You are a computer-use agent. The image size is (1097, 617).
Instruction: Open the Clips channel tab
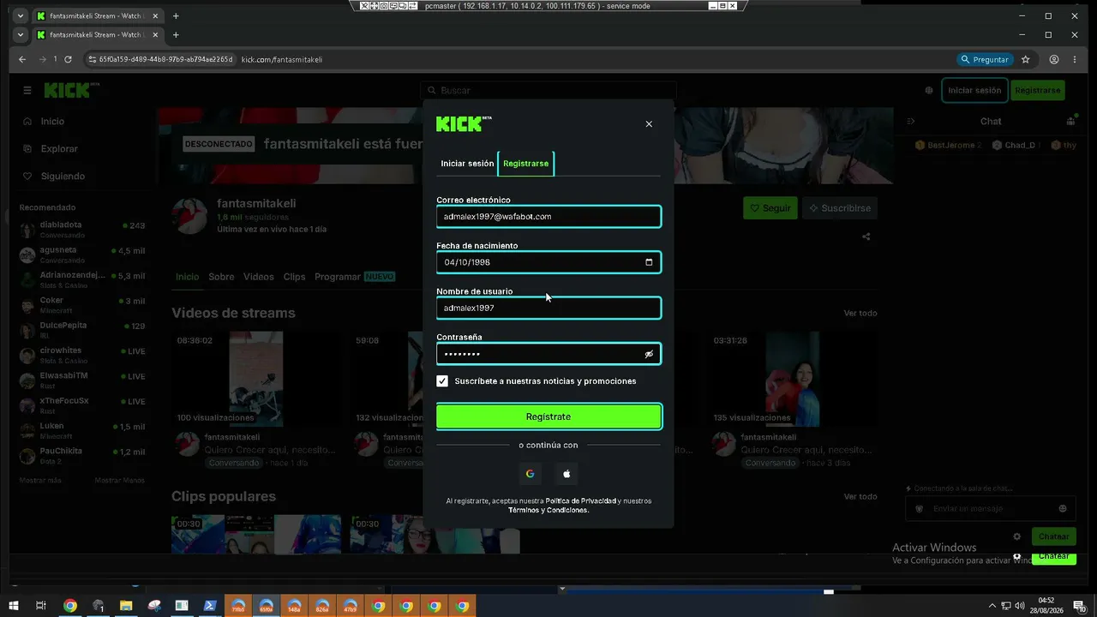click(x=294, y=277)
